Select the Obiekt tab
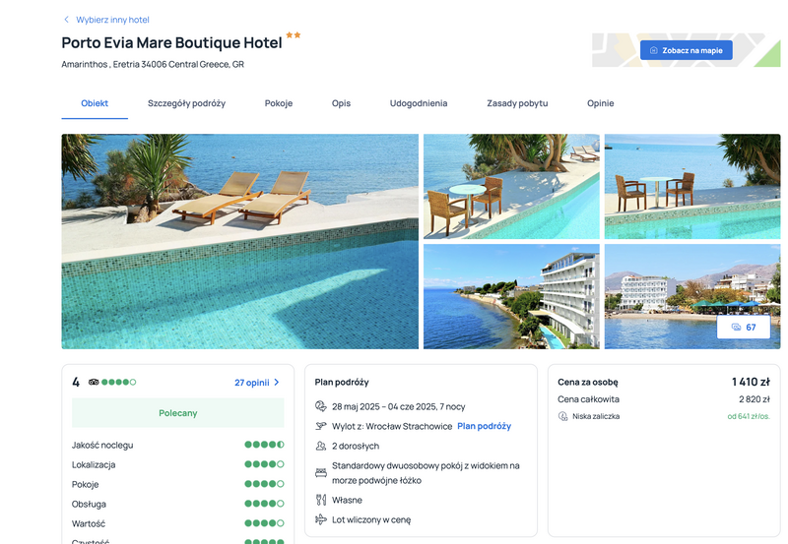The image size is (788, 544). (x=95, y=103)
